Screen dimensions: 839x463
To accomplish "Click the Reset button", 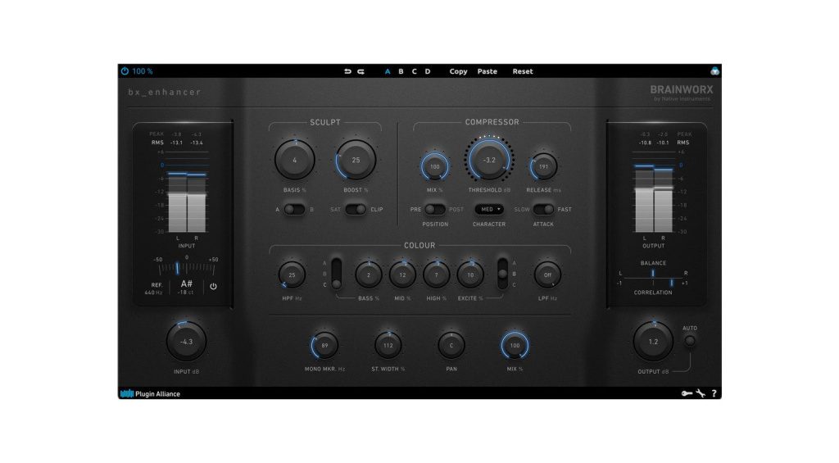I will [522, 71].
